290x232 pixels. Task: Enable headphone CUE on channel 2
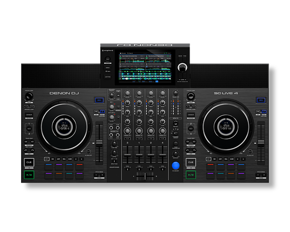click(151, 138)
